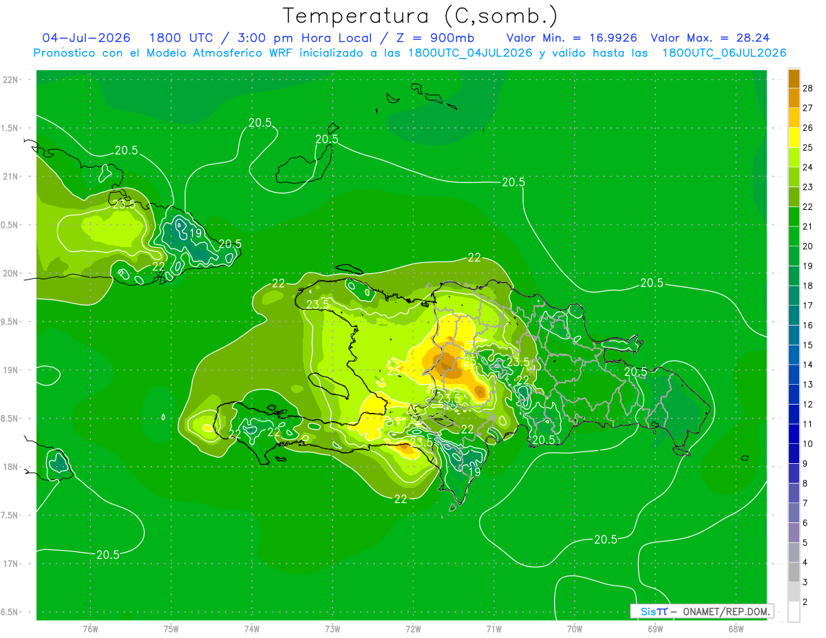Click the legend value 17 on color scale
This screenshot has height=638, width=826.
pos(808,306)
